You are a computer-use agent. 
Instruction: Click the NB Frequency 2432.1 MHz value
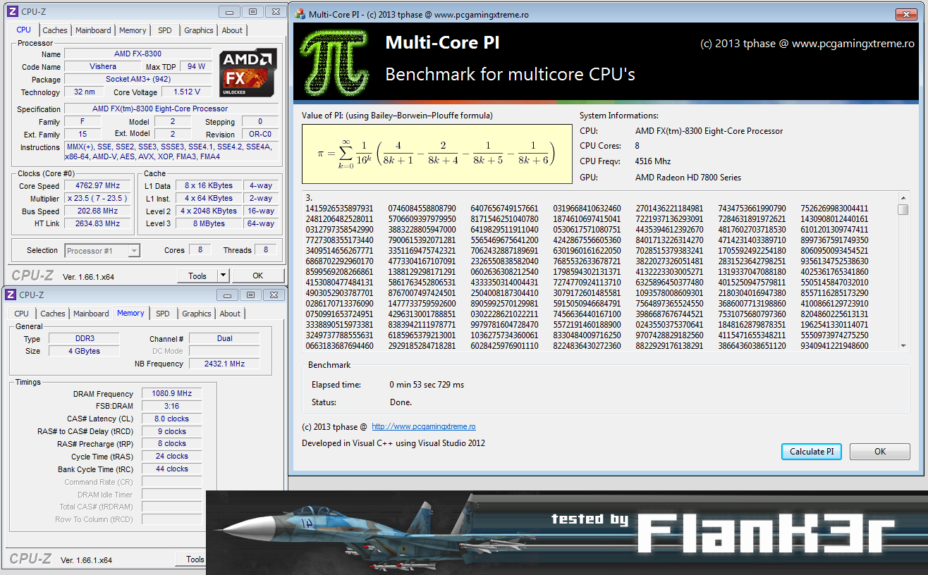(224, 364)
